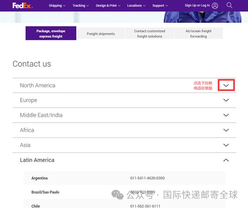Click the Contact us heading
Viewport: 248px width, 208px height.
[32, 64]
